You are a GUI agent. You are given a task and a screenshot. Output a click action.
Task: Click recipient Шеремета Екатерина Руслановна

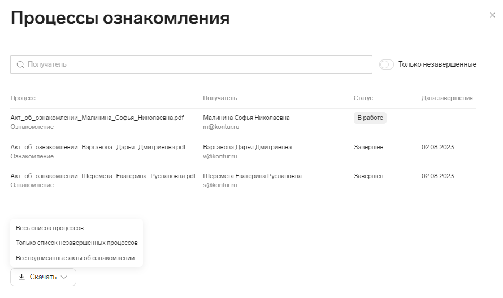tap(252, 176)
